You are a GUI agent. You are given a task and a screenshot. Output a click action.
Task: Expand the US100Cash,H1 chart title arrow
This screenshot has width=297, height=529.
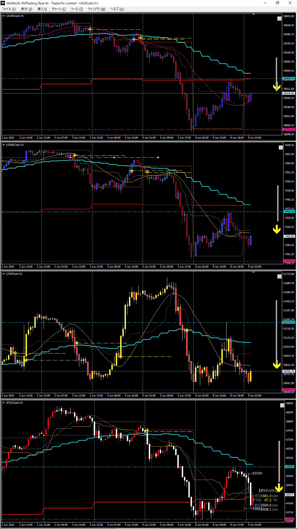[4, 16]
